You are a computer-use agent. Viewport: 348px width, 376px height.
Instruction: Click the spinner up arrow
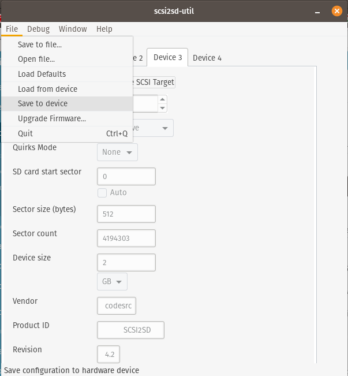[163, 99]
